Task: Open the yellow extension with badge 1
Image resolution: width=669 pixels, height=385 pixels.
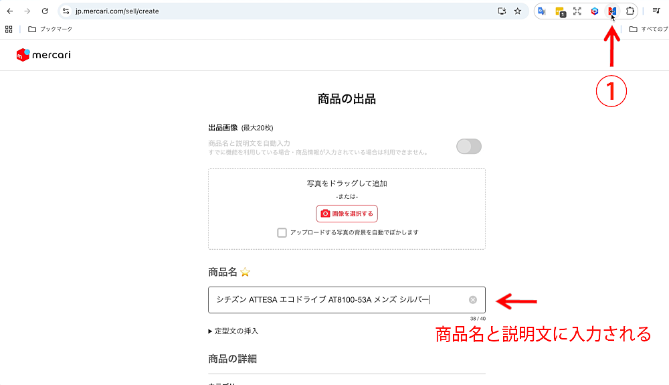Action: pos(560,12)
